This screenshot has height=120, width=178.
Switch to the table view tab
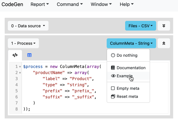[x=29, y=55]
